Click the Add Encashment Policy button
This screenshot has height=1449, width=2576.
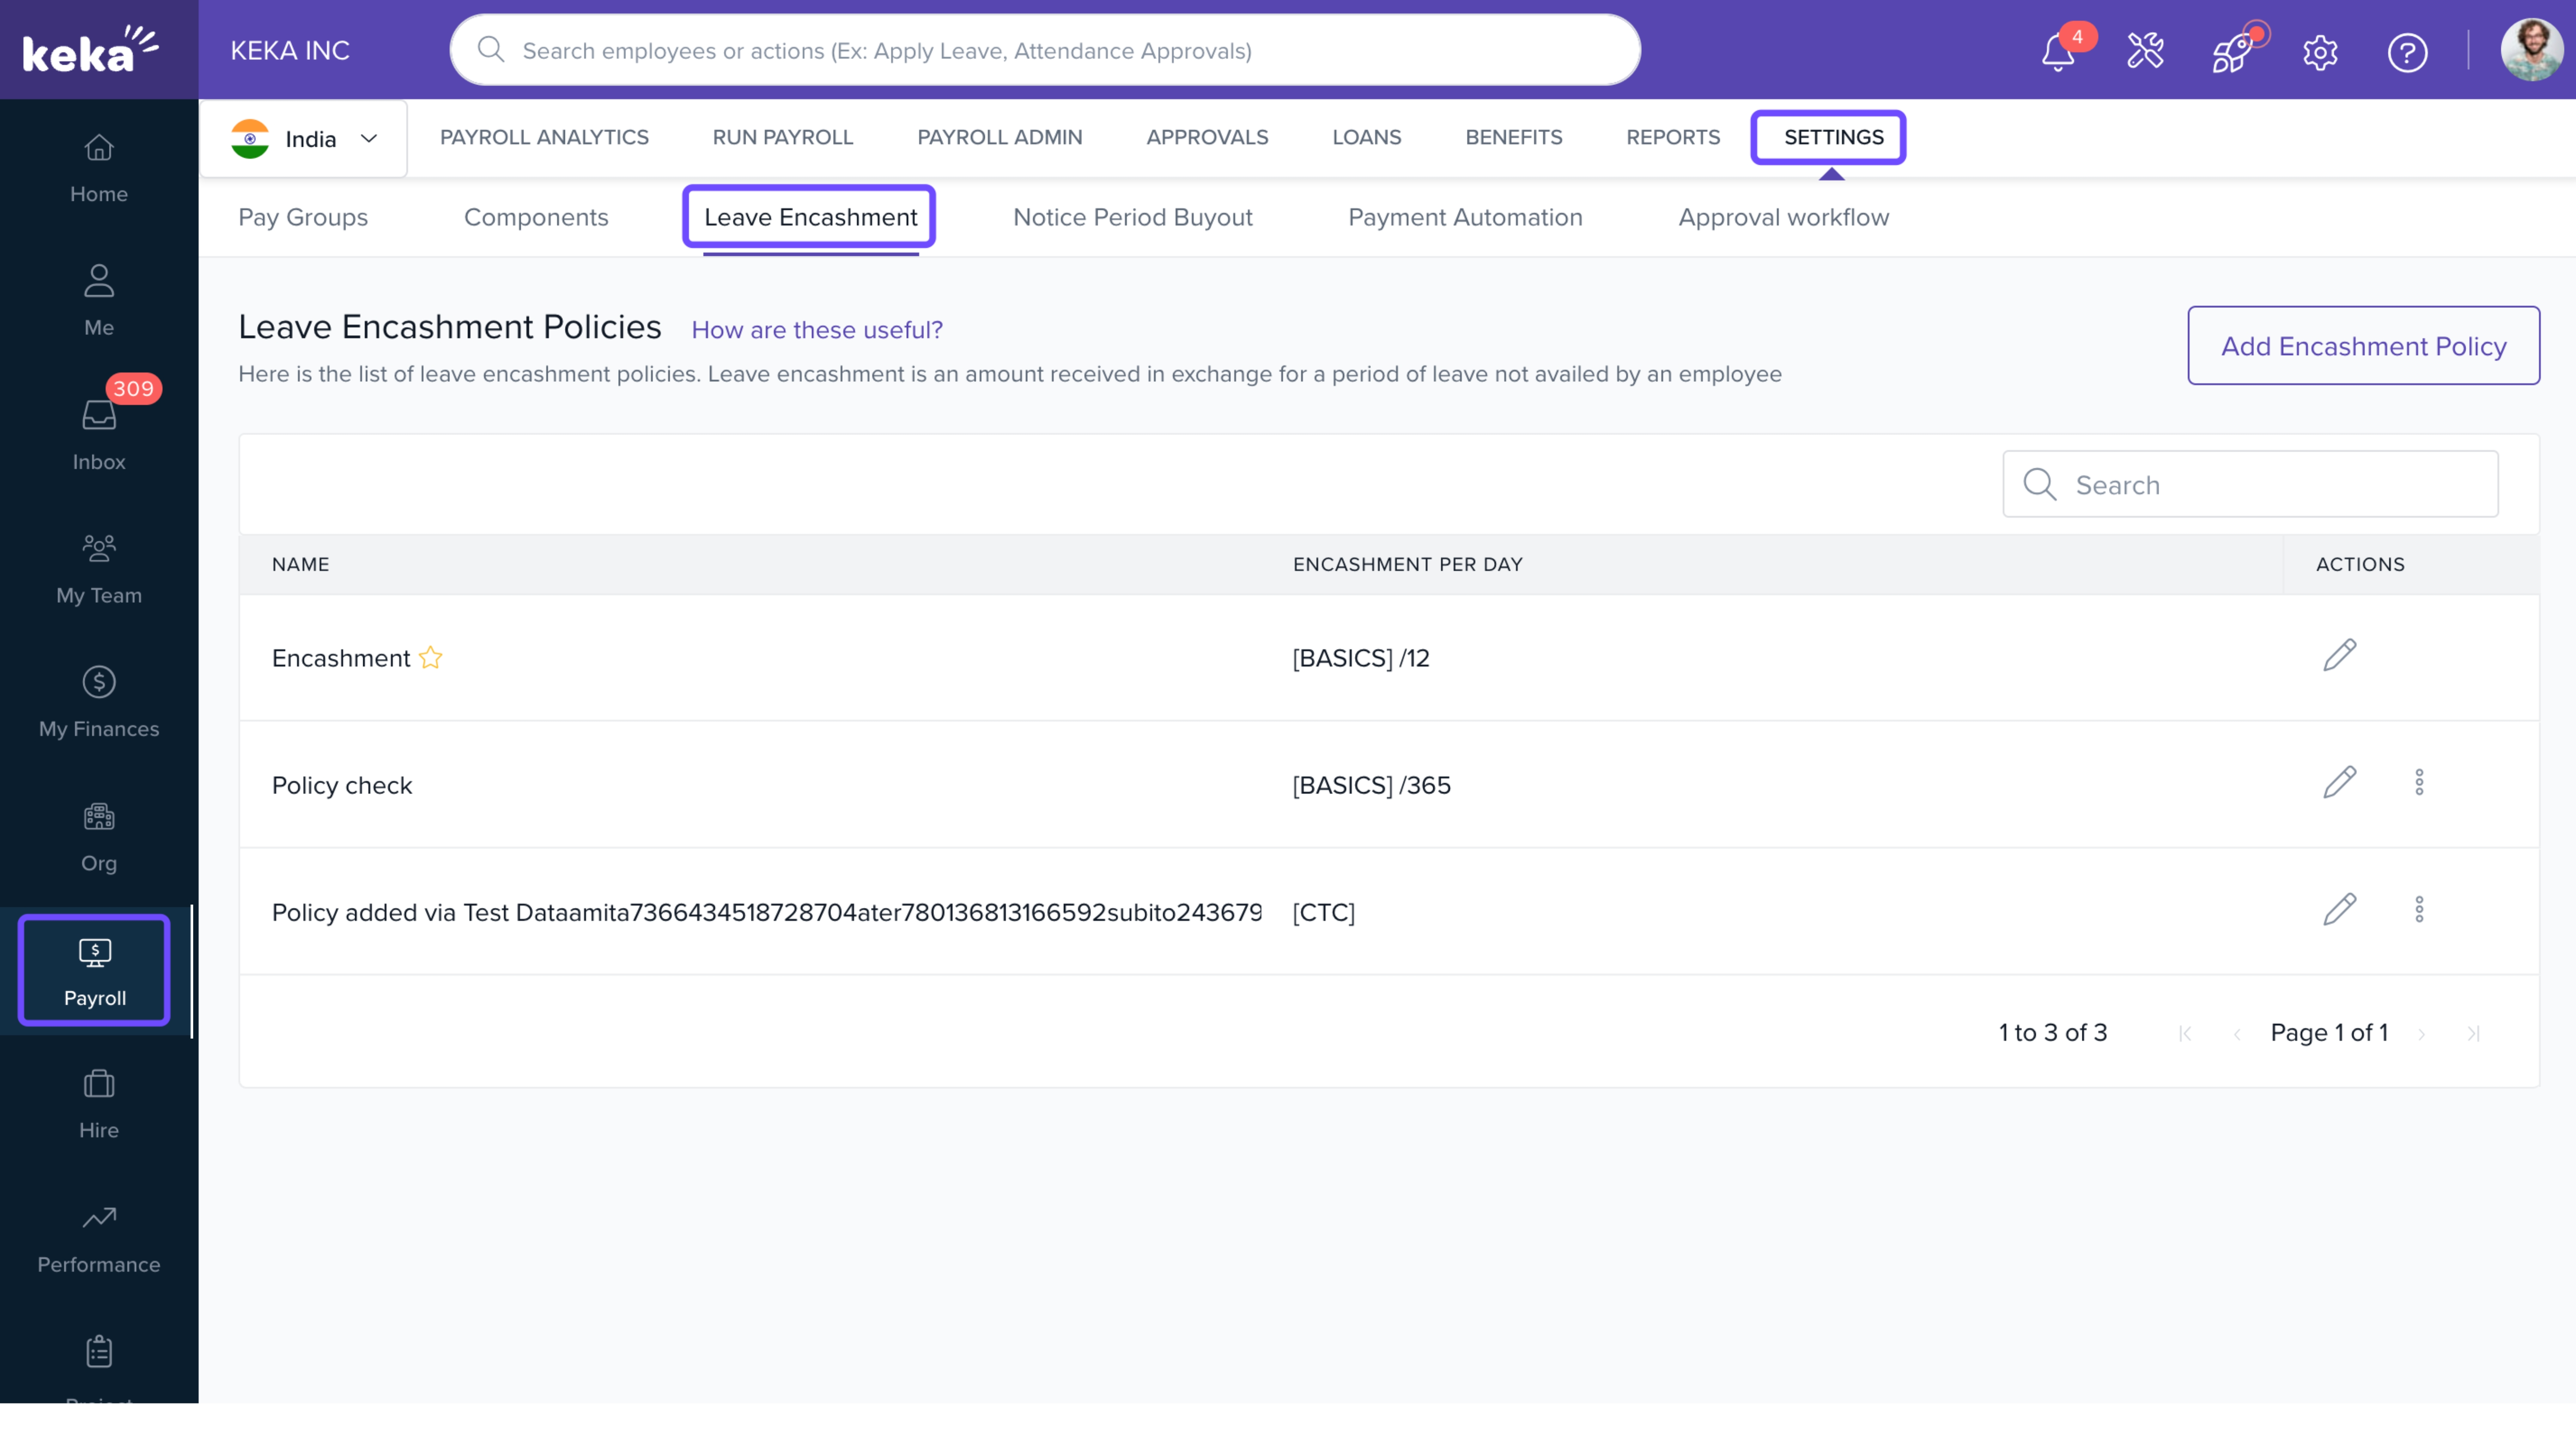point(2363,346)
